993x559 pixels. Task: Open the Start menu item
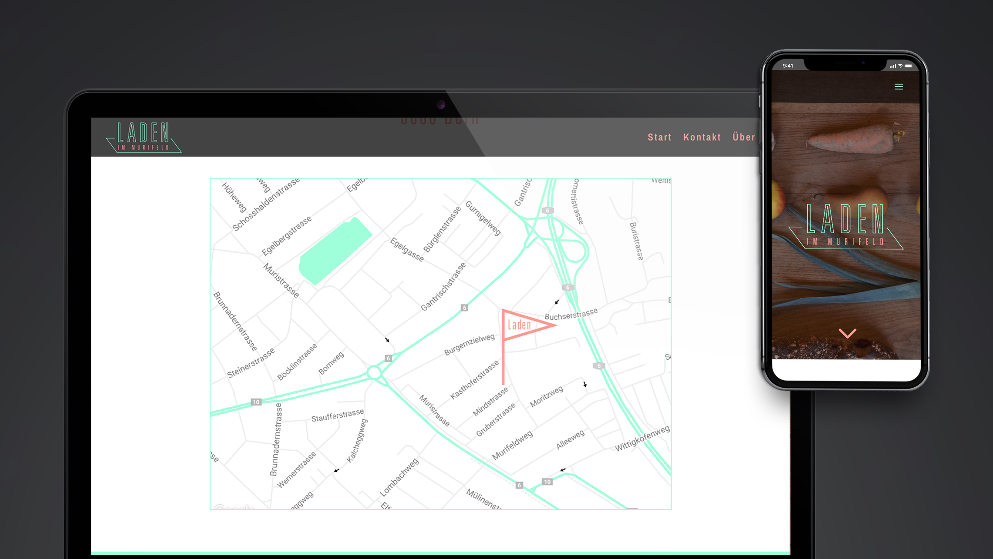click(x=660, y=137)
